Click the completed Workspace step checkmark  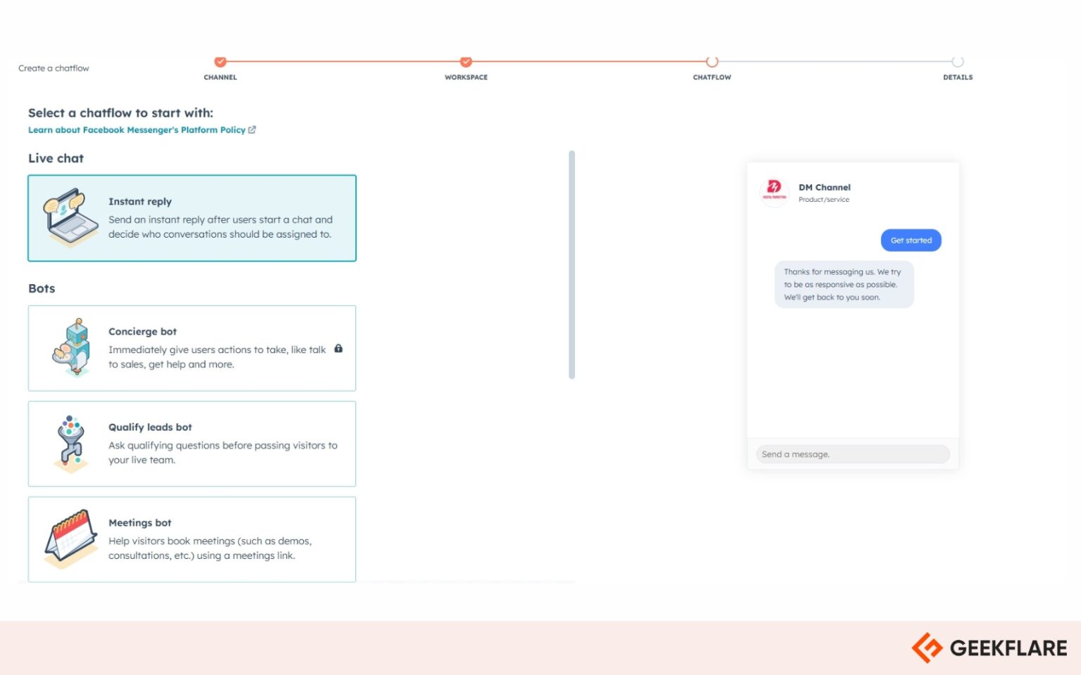point(466,62)
